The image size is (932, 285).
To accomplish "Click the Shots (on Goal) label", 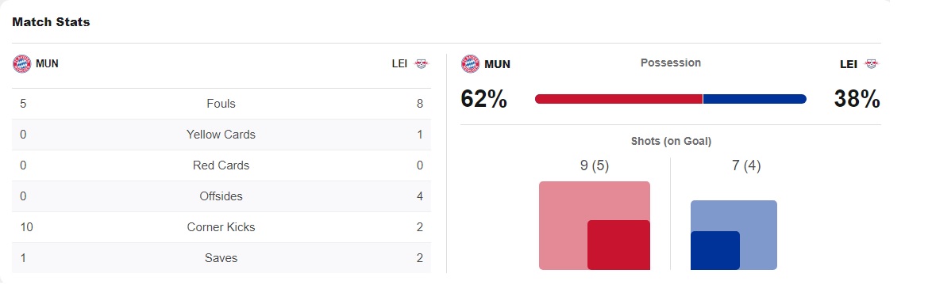I will click(x=671, y=141).
